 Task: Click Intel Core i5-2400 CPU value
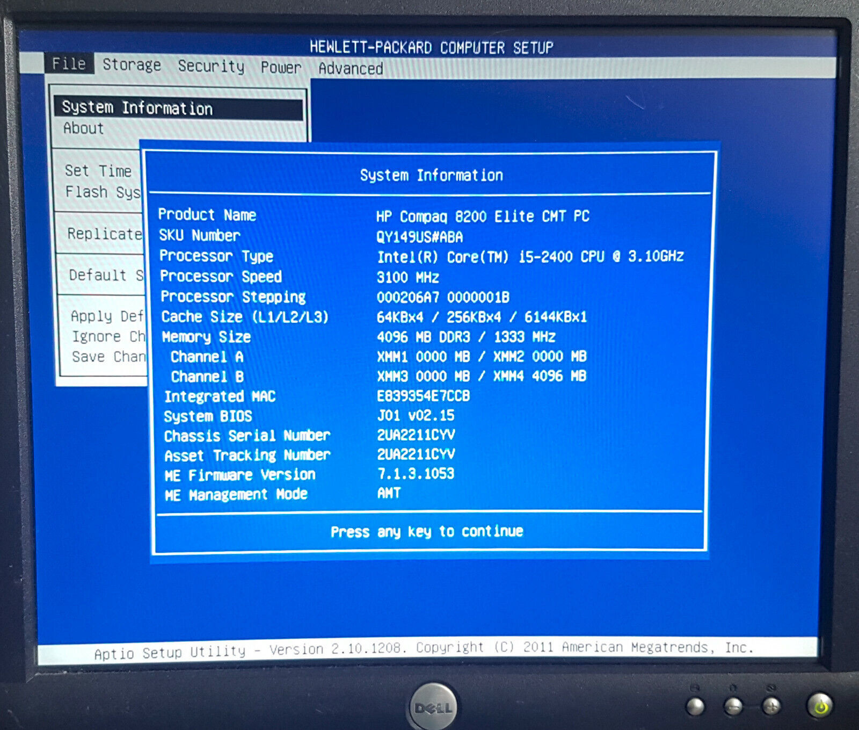coord(530,257)
